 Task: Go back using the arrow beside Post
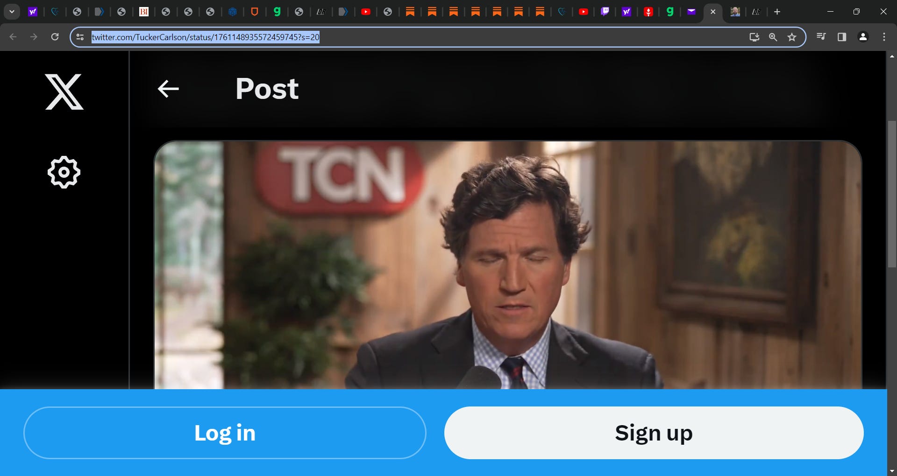point(168,89)
